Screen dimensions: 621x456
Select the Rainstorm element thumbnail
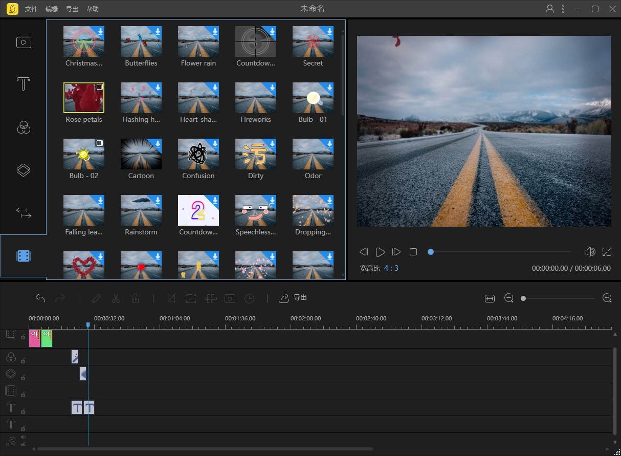pyautogui.click(x=141, y=210)
